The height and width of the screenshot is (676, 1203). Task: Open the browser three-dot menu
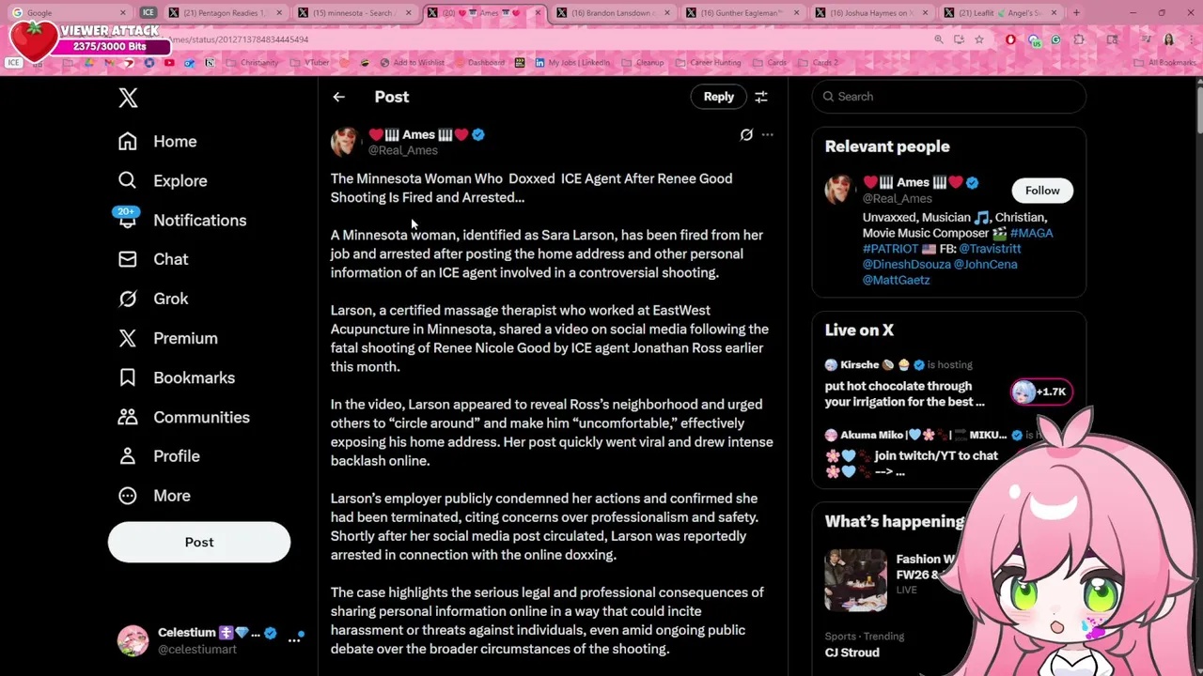pyautogui.click(x=1192, y=39)
